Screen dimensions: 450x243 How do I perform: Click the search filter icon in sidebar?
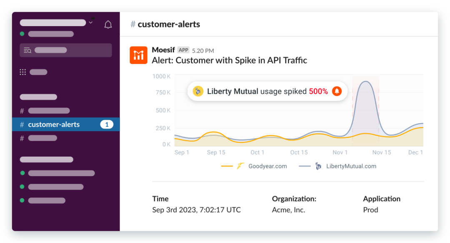pyautogui.click(x=27, y=50)
